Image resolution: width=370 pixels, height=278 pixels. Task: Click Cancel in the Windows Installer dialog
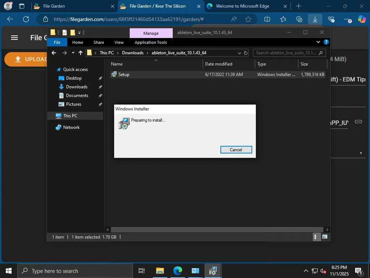click(x=236, y=149)
